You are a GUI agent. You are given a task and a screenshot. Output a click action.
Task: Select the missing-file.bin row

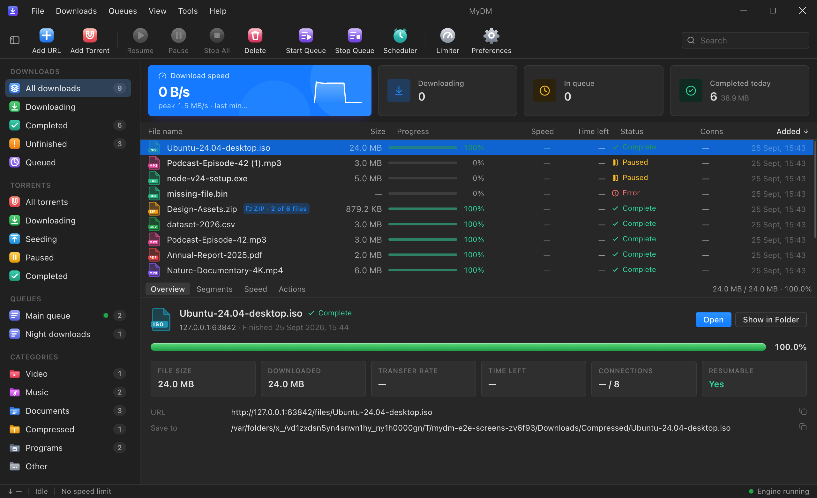477,194
